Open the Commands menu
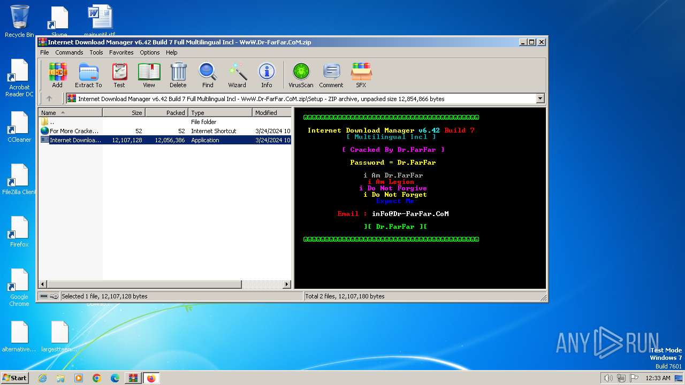Viewport: 685px width, 385px height. coord(69,52)
